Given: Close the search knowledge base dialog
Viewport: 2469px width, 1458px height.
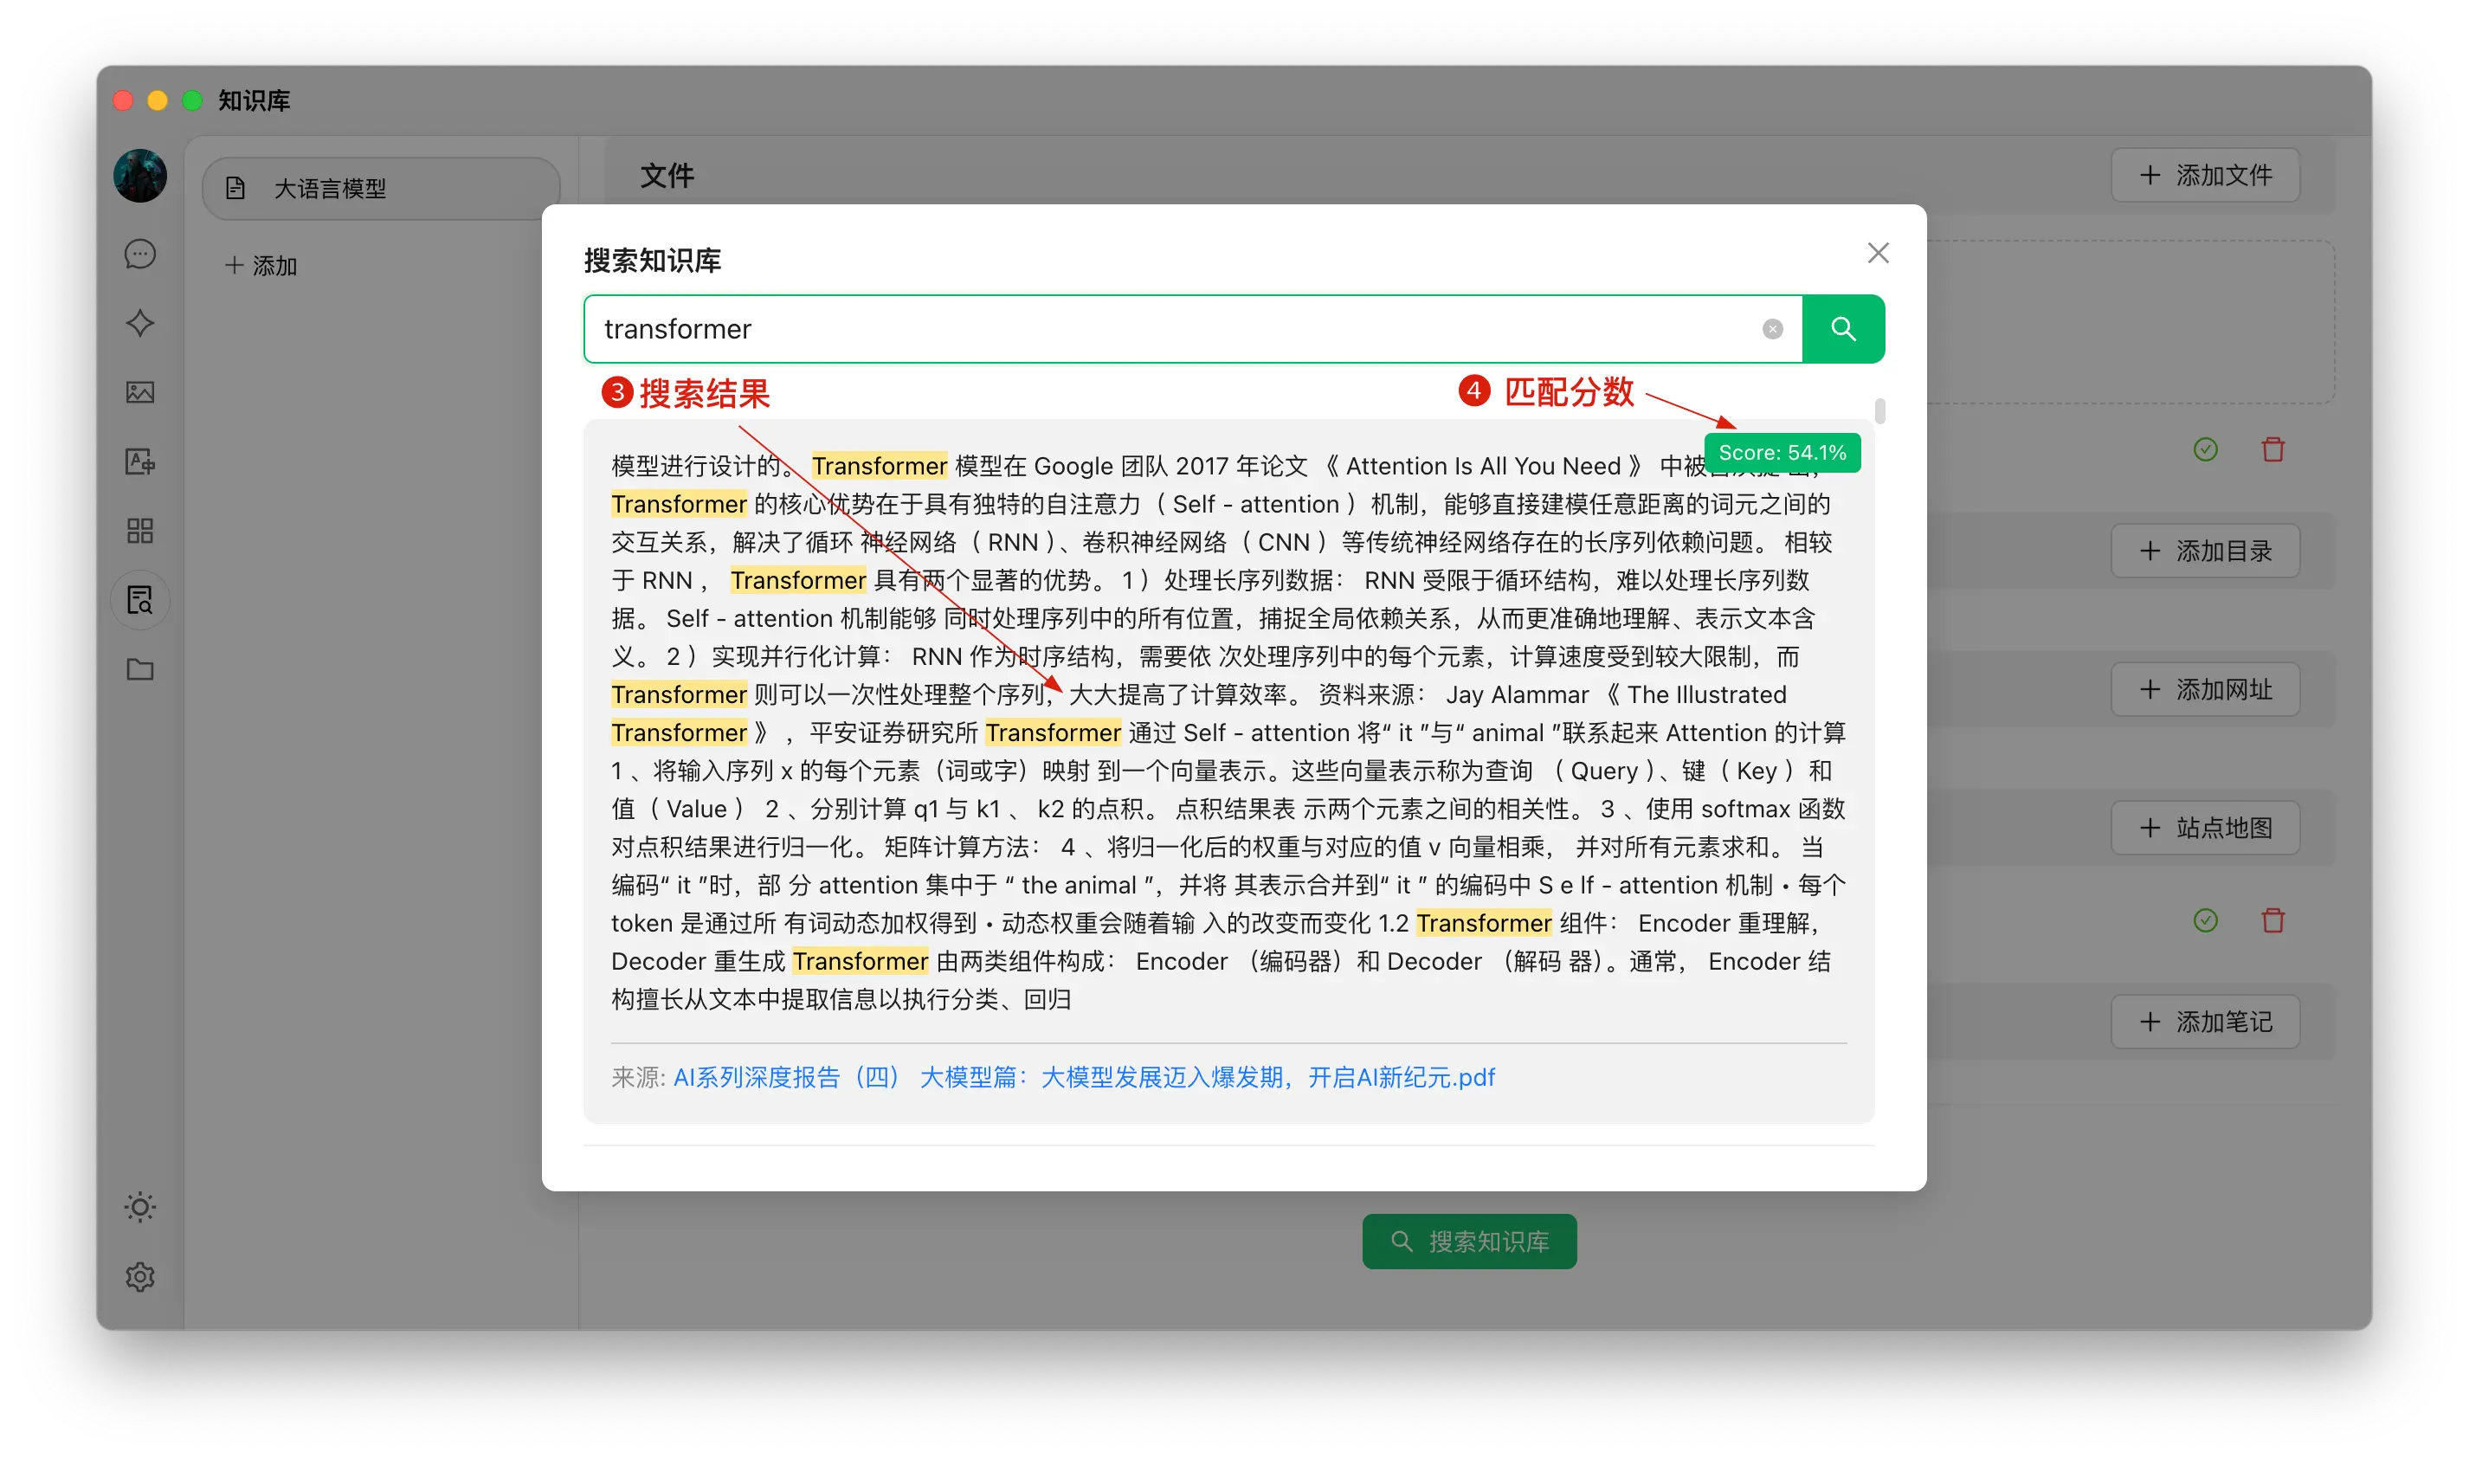Looking at the screenshot, I should point(1877,254).
